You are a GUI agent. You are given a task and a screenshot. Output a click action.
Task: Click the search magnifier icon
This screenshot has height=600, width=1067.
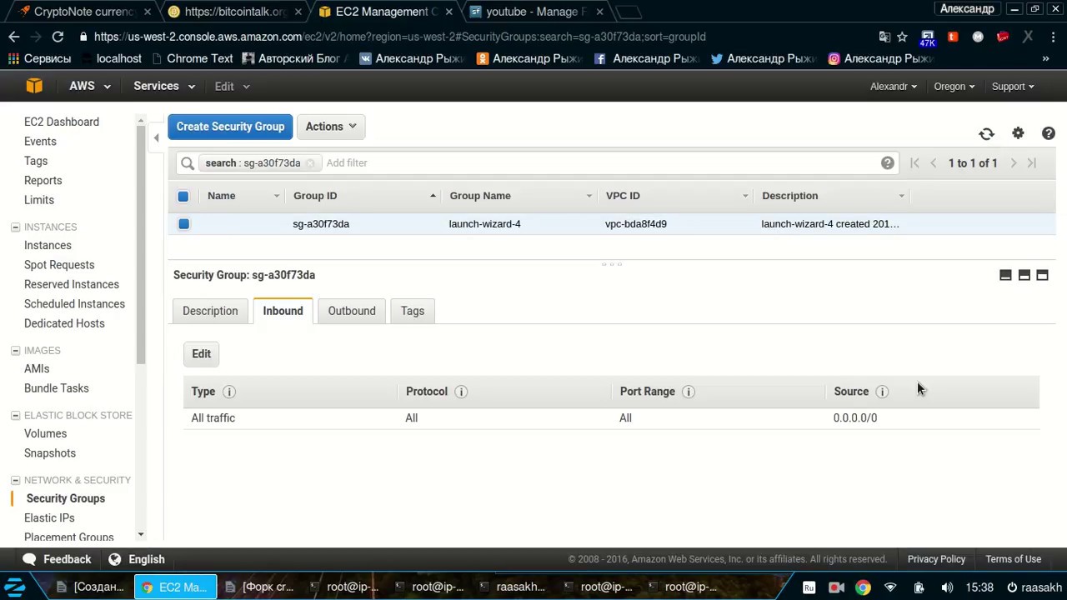[188, 163]
